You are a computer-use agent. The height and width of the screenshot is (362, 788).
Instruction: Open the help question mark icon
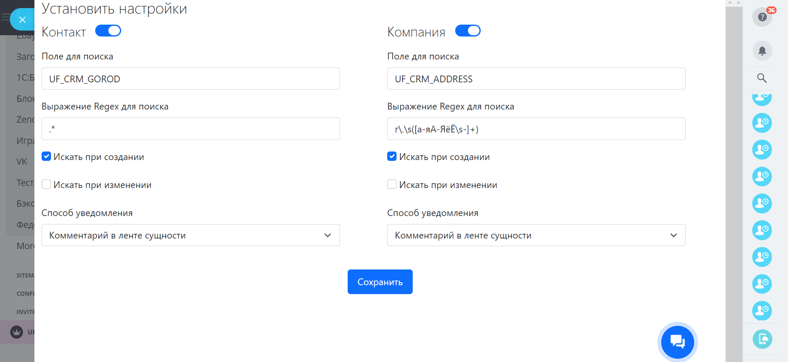point(762,17)
